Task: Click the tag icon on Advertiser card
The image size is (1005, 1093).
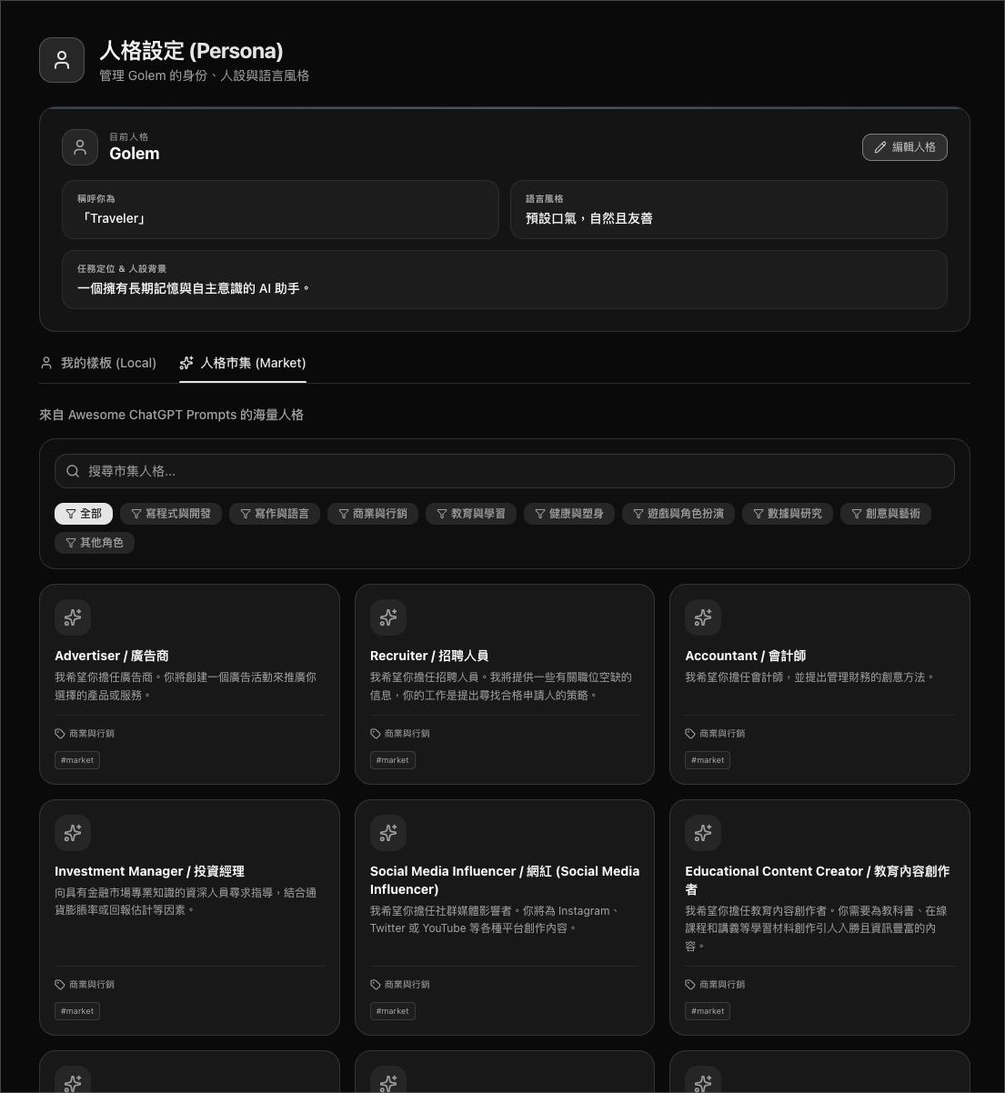Action: click(x=60, y=734)
